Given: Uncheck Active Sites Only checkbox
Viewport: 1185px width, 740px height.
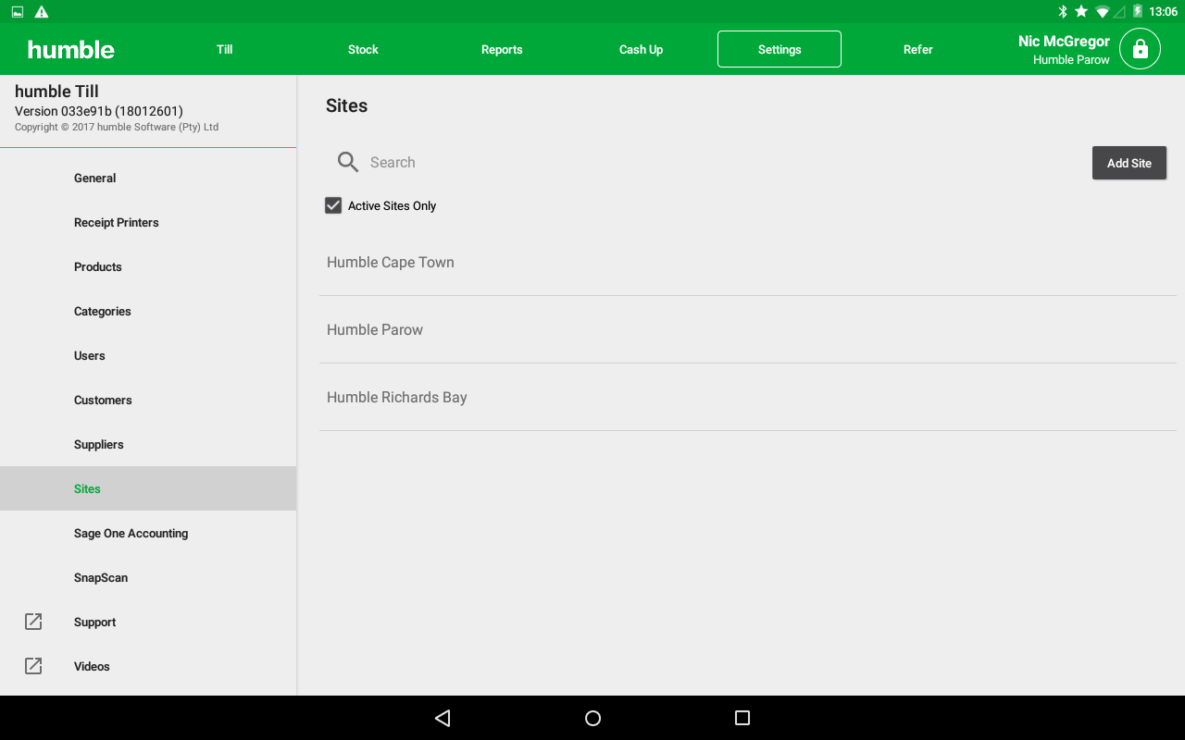Looking at the screenshot, I should 333,205.
